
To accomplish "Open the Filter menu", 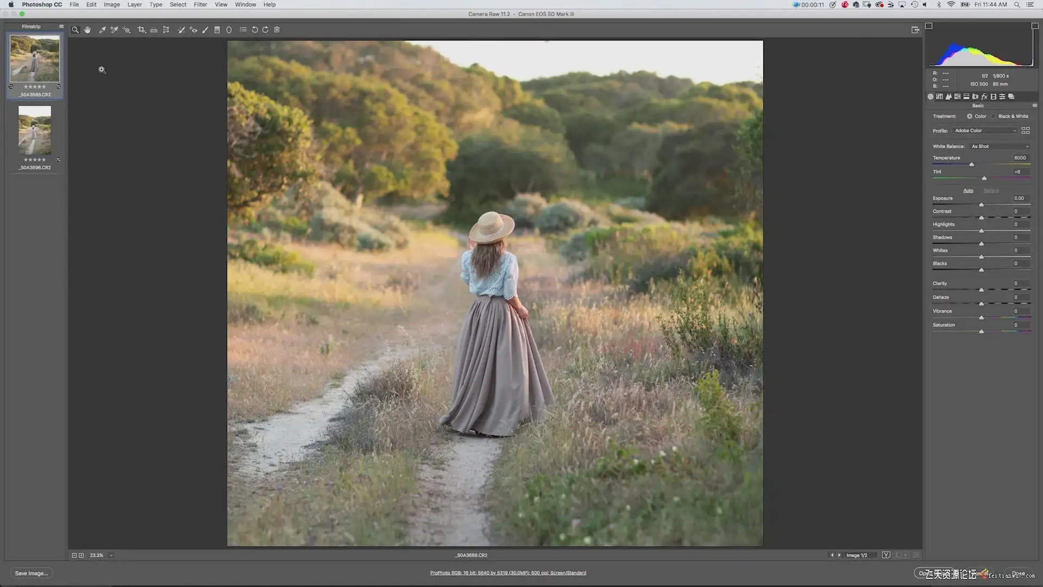I will pos(200,4).
